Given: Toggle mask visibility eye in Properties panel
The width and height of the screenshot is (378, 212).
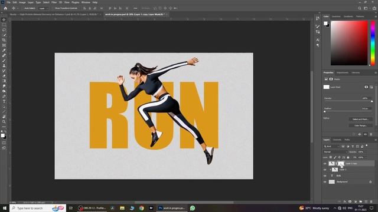Looking at the screenshot, I should coord(365,134).
